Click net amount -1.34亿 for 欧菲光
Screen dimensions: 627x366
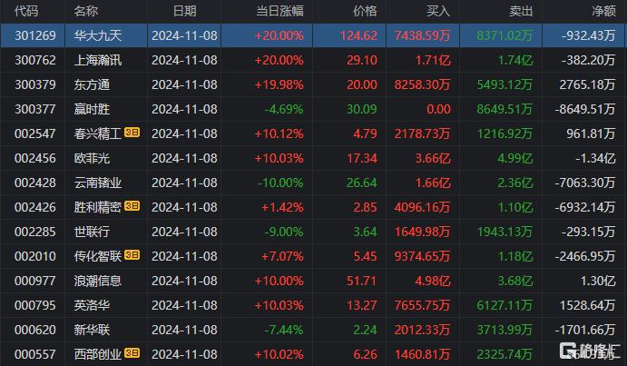point(595,158)
